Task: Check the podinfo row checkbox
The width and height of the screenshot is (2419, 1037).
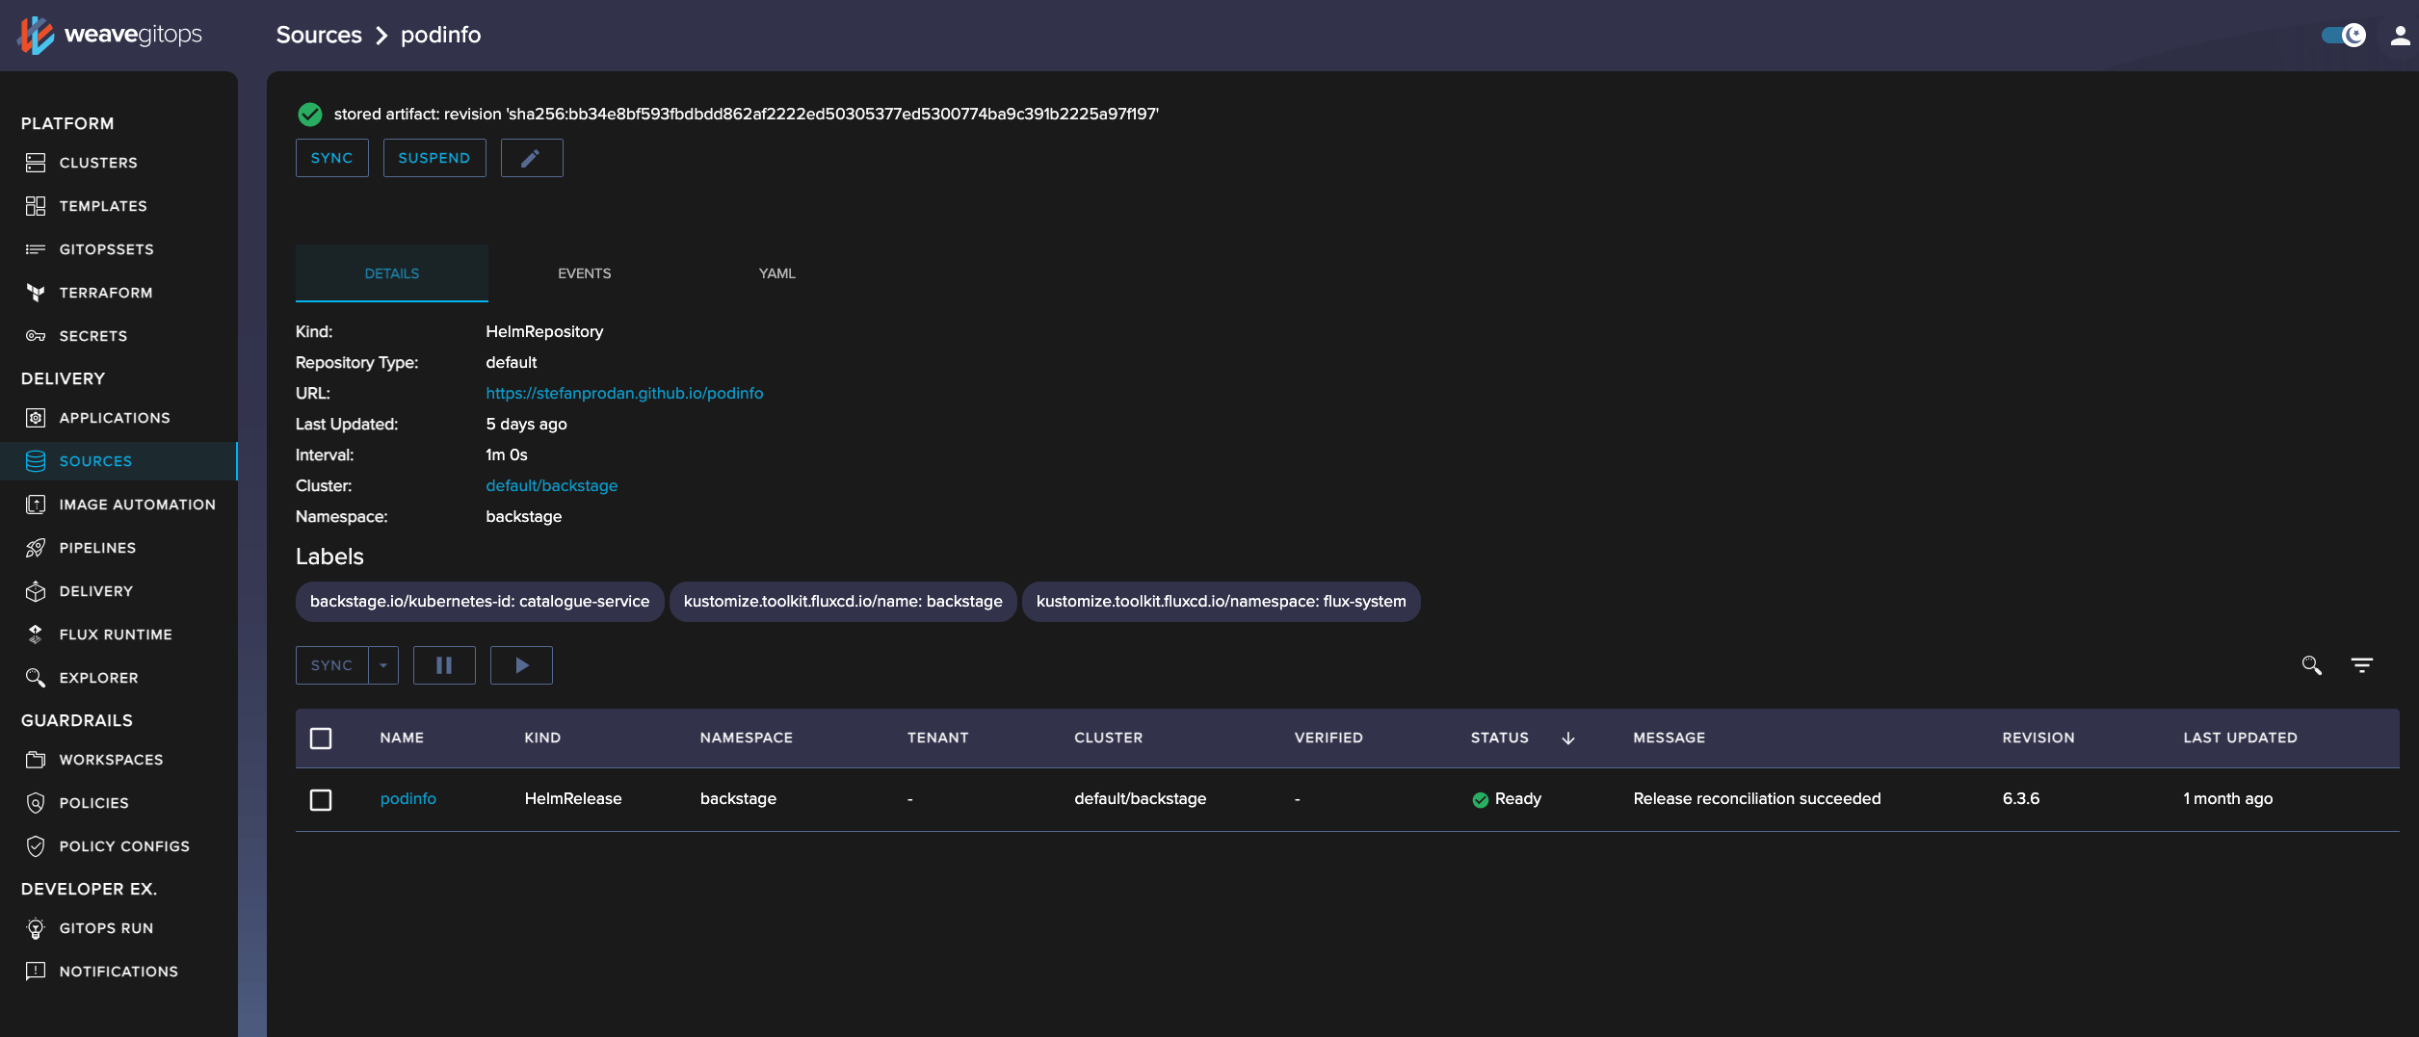Action: pyautogui.click(x=321, y=800)
